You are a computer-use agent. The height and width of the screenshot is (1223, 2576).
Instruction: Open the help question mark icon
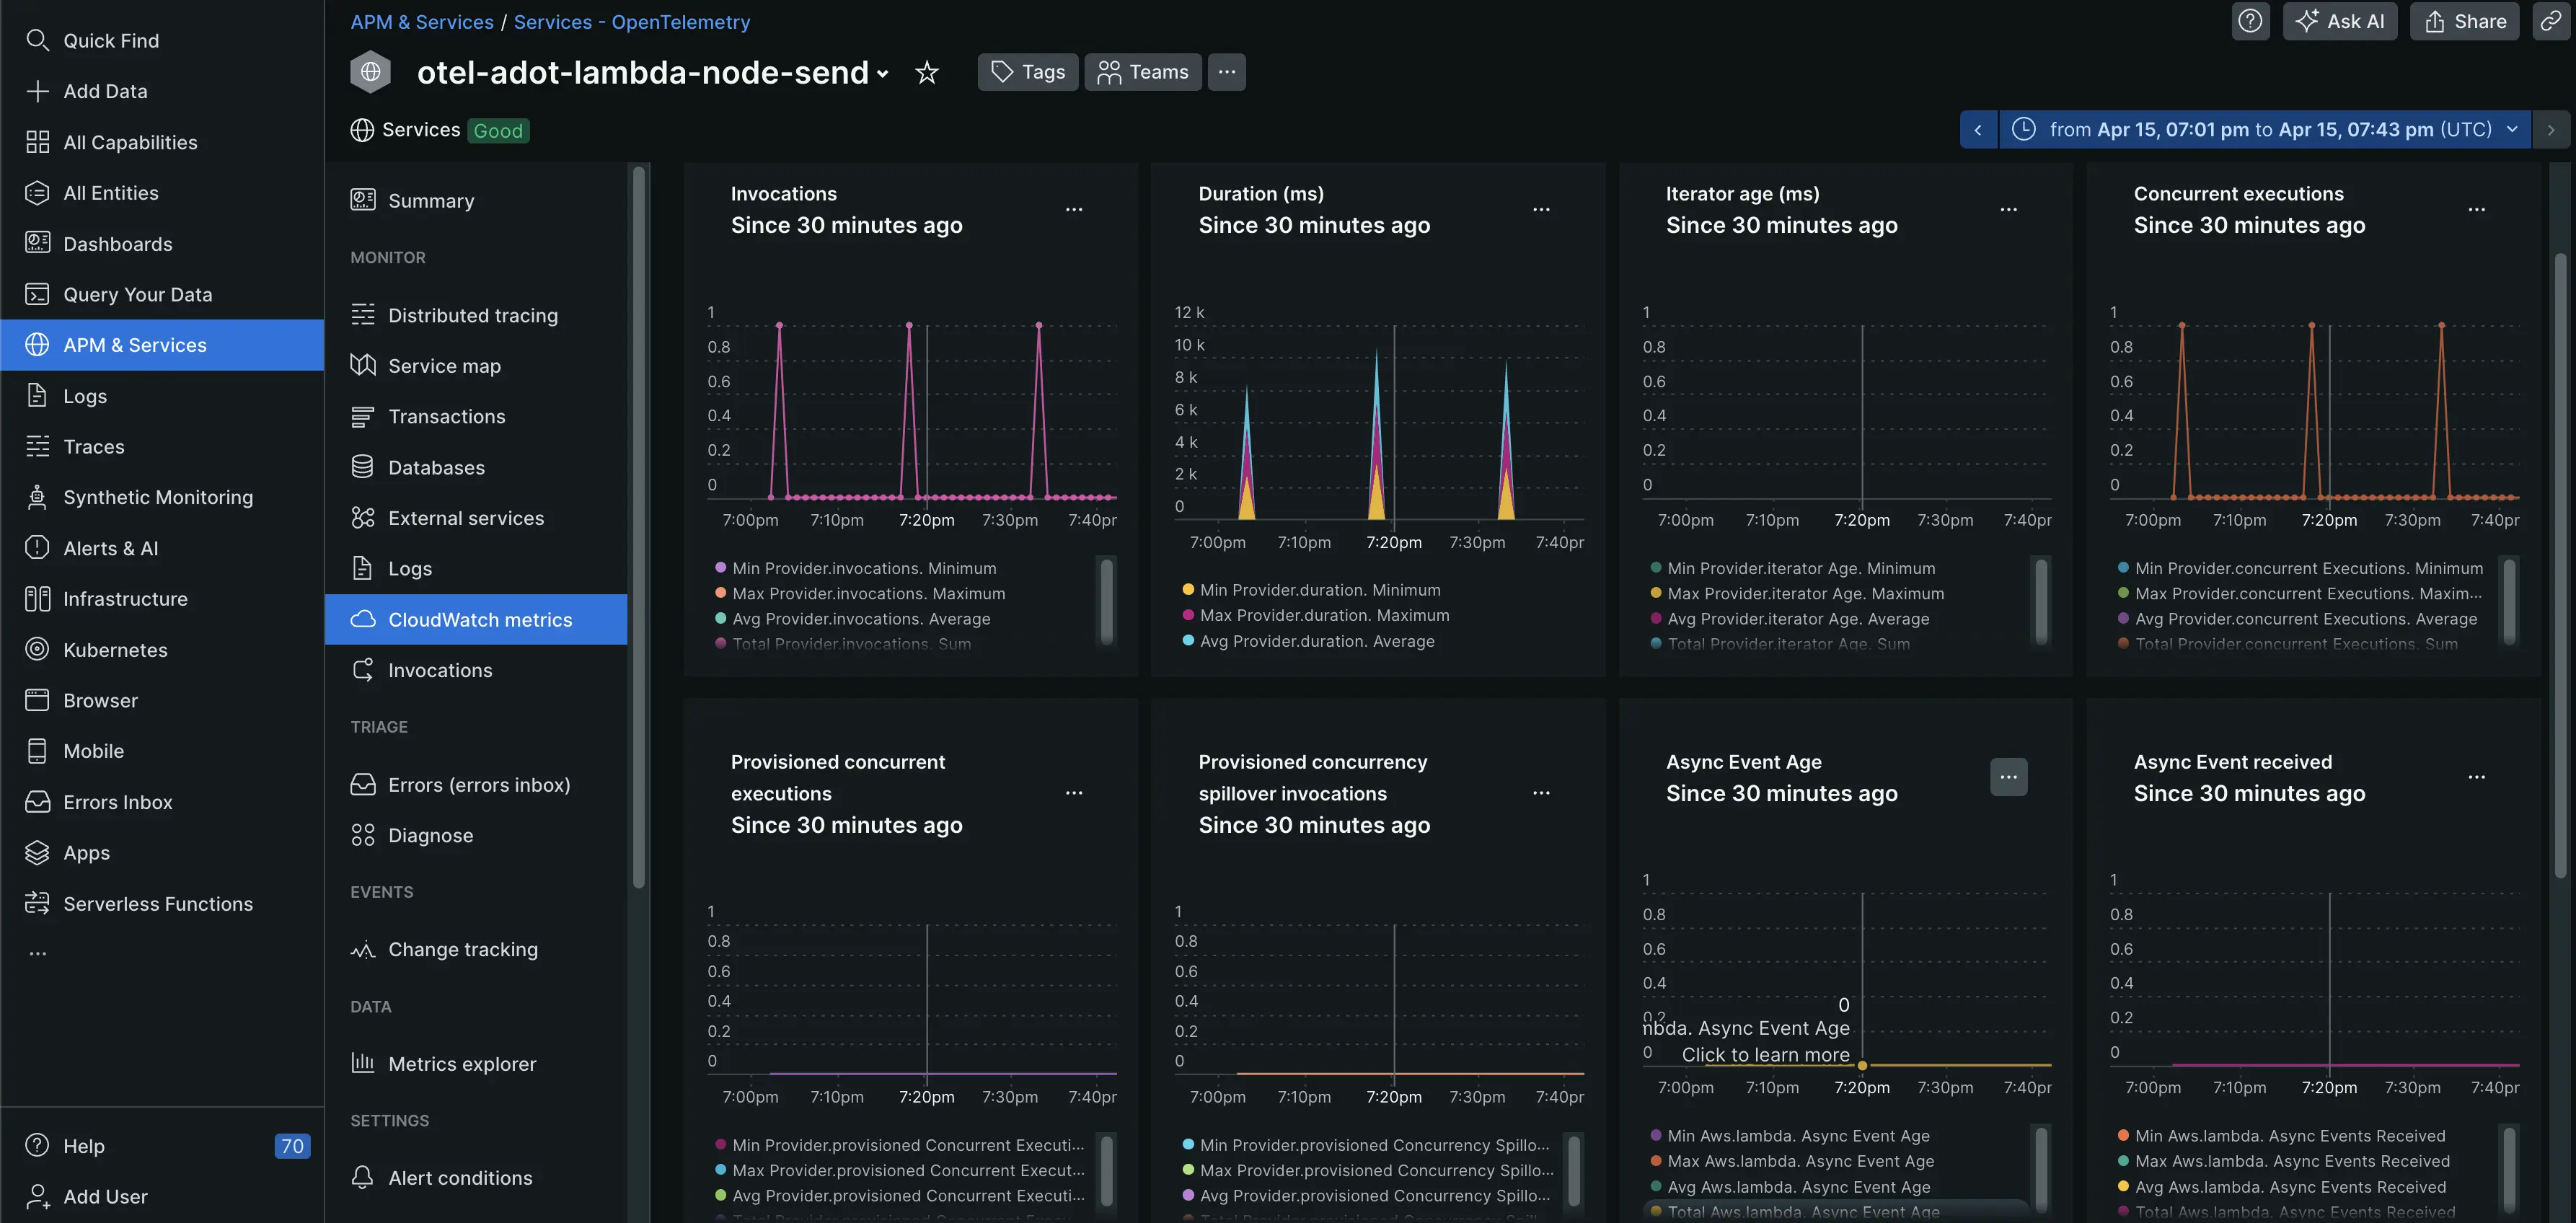(x=2250, y=21)
